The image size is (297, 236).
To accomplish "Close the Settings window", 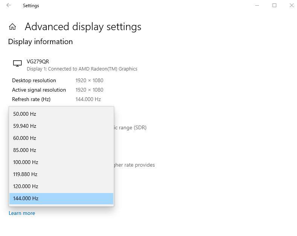I will tap(291, 5).
